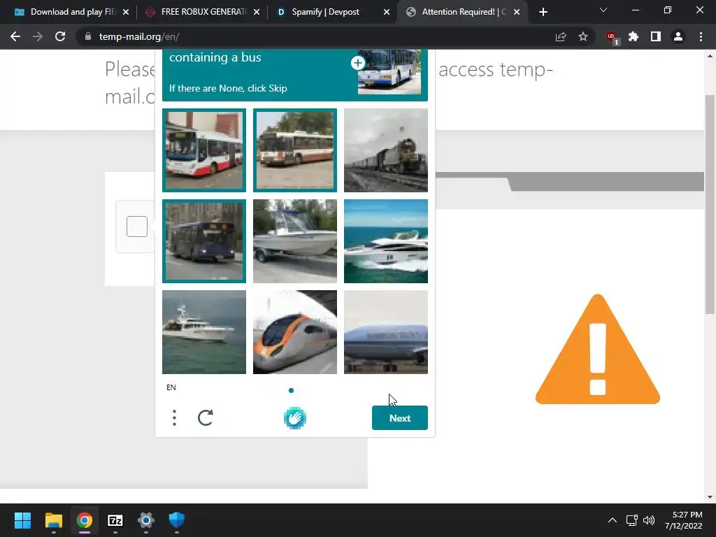
Task: Click the page vertical scrollbar thumb
Action: (x=710, y=205)
